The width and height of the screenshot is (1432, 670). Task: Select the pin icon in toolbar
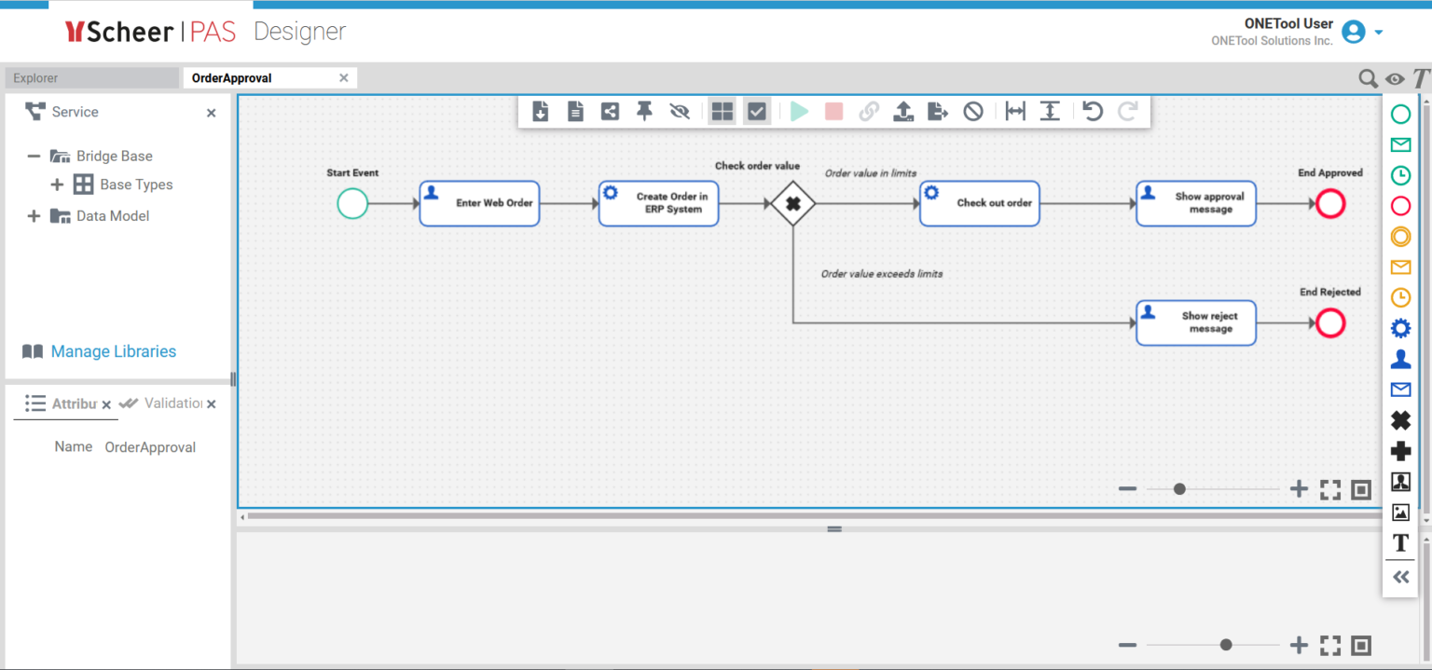coord(644,112)
